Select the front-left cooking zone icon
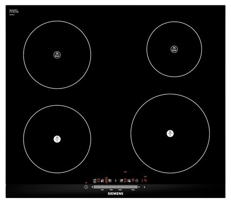Image resolution: width=231 pixels, height=203 pixels. (102, 181)
